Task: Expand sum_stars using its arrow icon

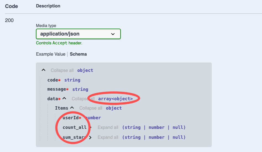Action: (x=90, y=137)
